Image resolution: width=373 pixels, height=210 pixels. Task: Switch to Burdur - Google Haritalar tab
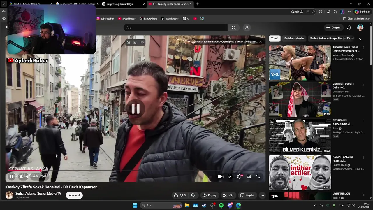tap(31, 4)
